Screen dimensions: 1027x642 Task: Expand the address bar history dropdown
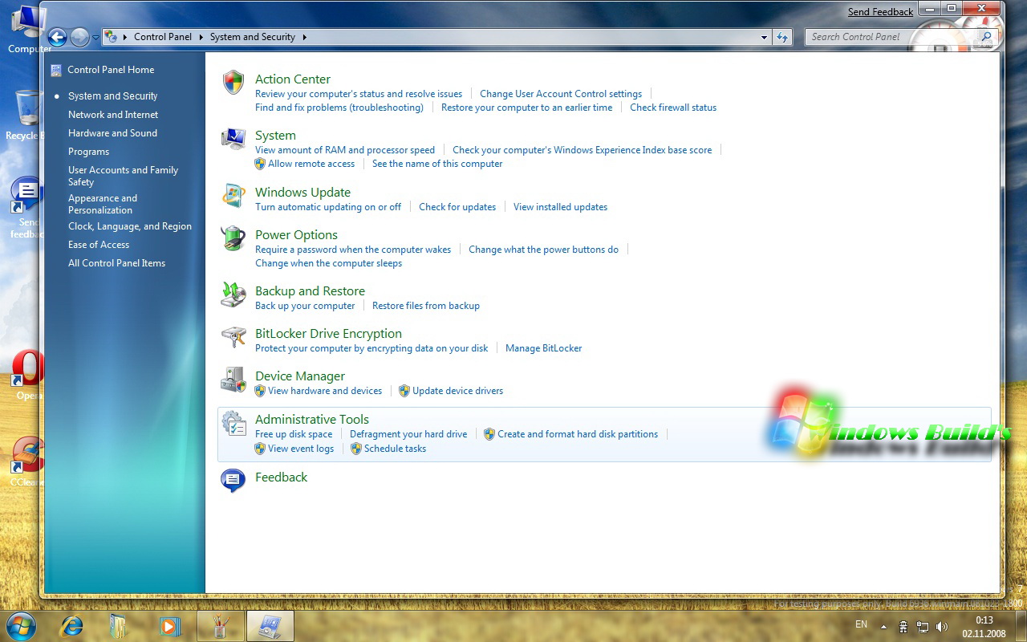click(765, 37)
